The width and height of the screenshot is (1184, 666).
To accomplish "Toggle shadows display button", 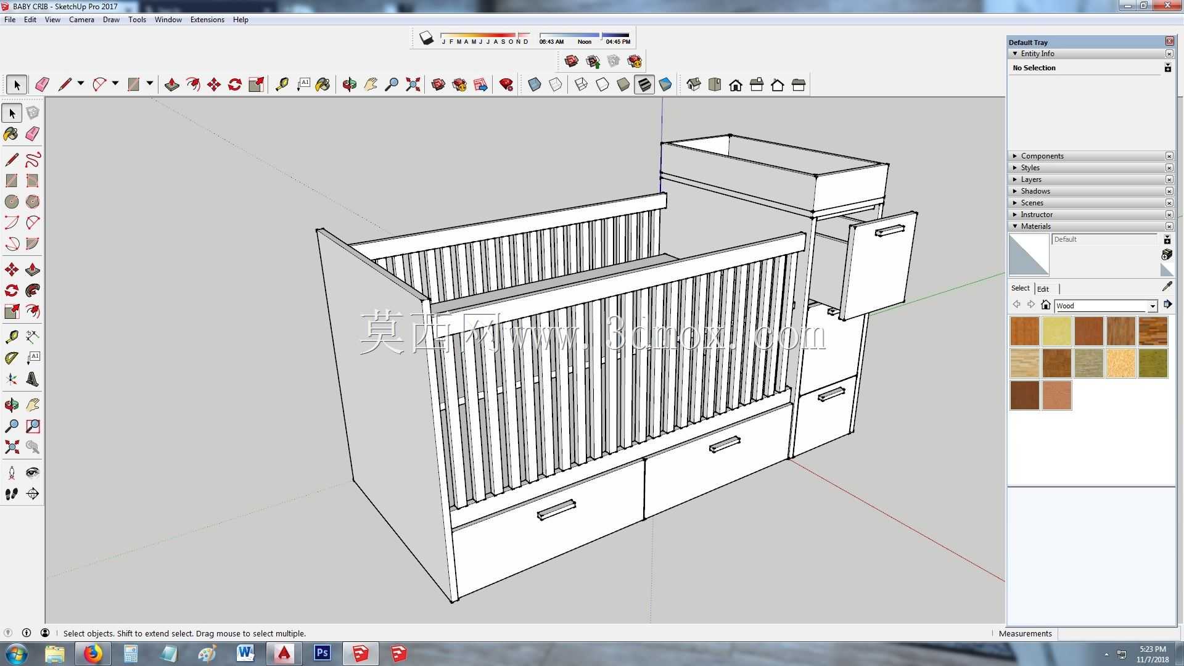I will click(426, 38).
